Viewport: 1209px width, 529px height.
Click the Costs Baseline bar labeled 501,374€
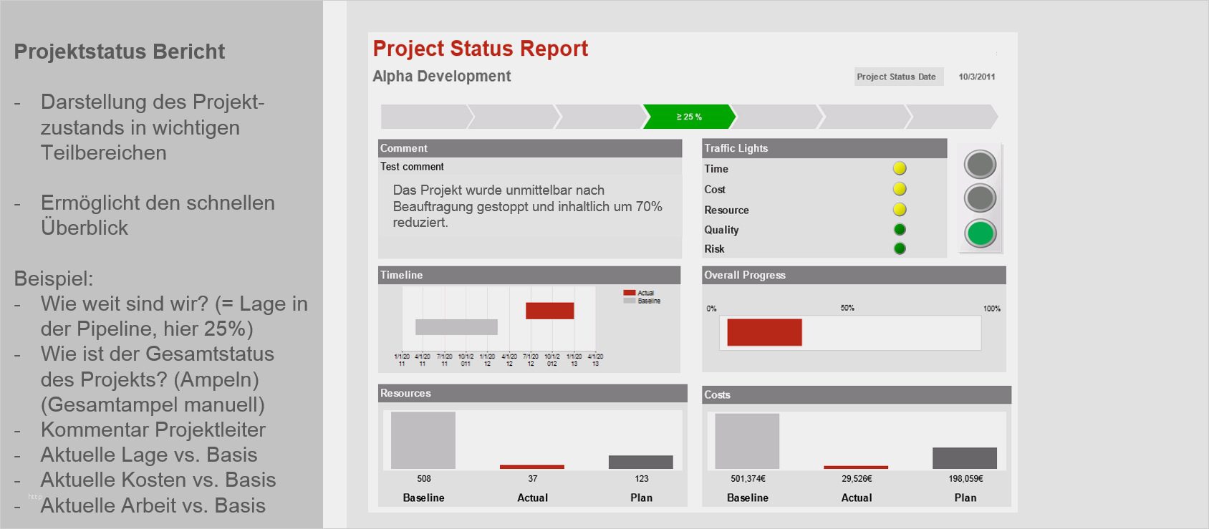[x=747, y=442]
